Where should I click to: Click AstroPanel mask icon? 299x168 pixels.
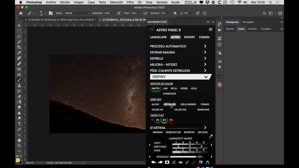(167, 162)
